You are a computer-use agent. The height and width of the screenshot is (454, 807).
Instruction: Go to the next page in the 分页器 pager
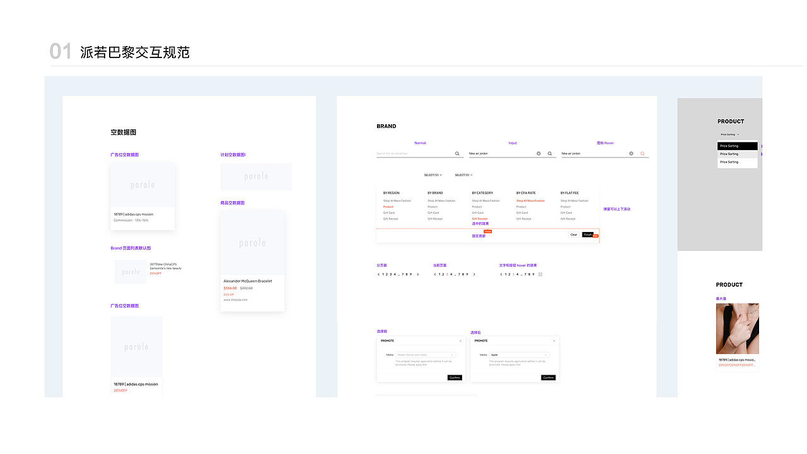[x=419, y=274]
